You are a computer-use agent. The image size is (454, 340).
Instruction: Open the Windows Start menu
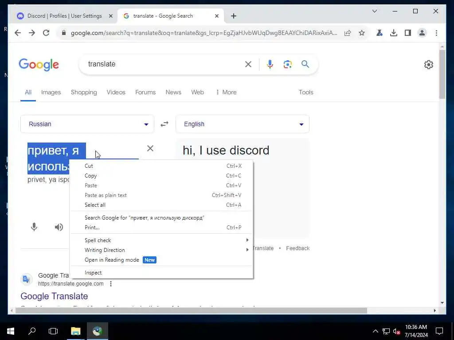11,331
